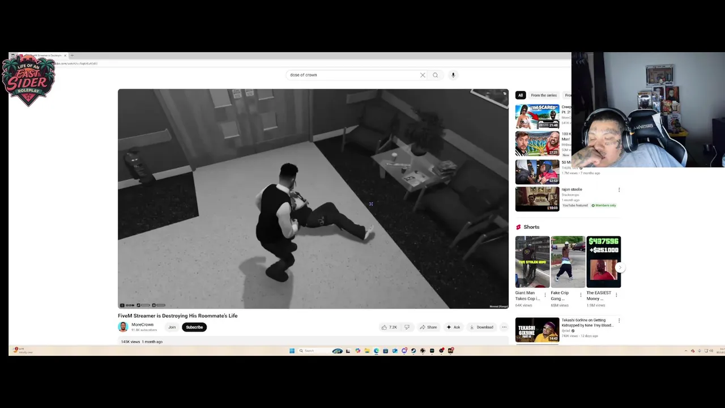Open the MrBeast 27:21 video thumbnail
Viewport: 725px width, 408px height.
pos(537,143)
